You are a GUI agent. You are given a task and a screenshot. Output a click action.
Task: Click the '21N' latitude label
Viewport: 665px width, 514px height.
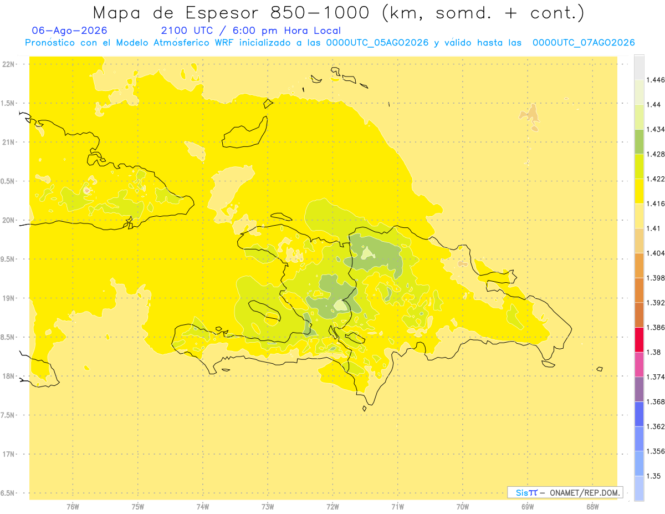(8, 142)
